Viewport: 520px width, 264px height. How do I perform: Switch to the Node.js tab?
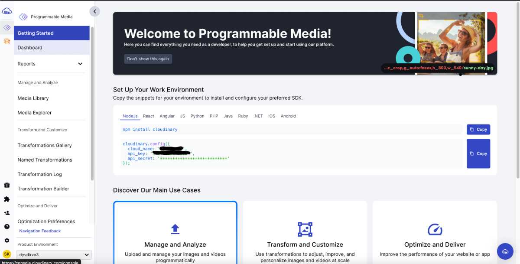pyautogui.click(x=130, y=116)
